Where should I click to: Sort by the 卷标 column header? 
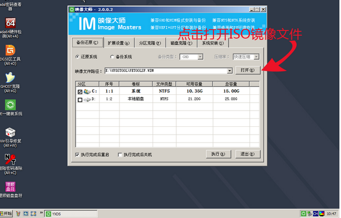(x=136, y=84)
